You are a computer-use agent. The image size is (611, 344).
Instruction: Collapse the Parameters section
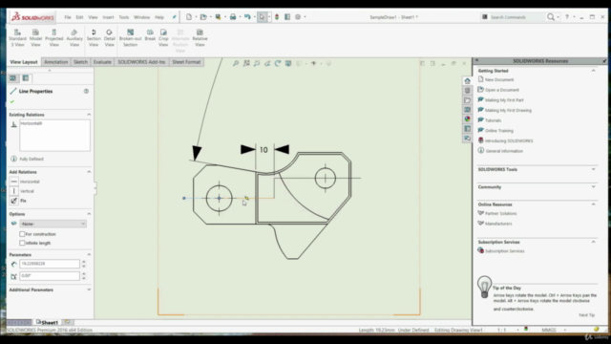coord(89,255)
